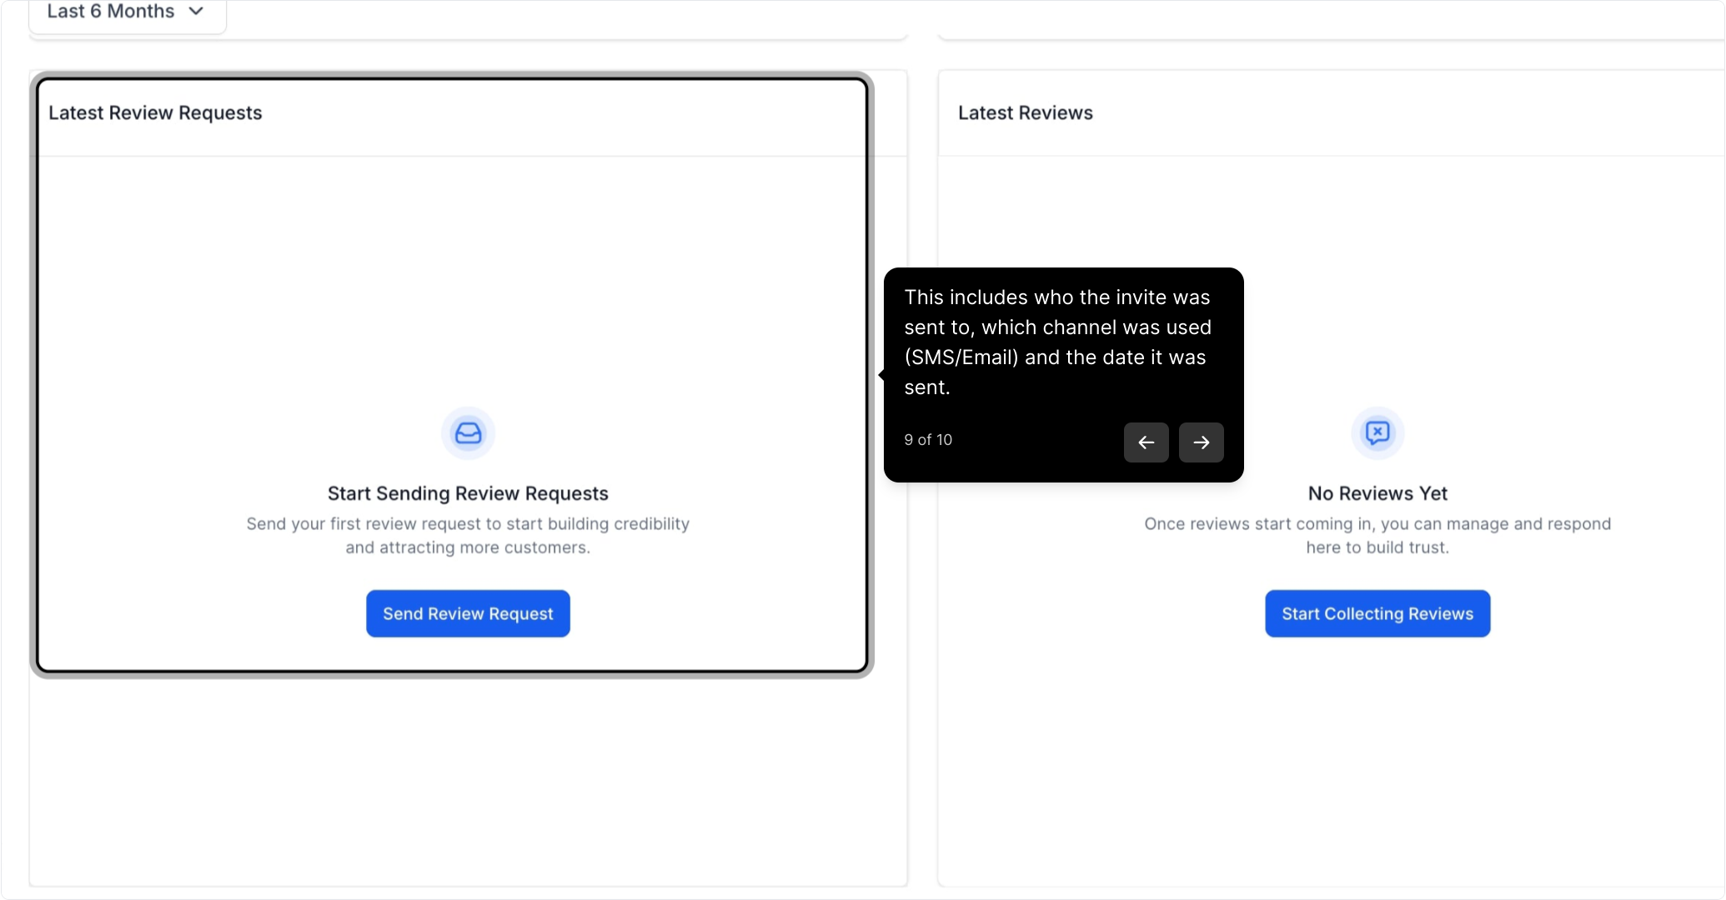Click the '9 of 10' step counter

(x=928, y=440)
